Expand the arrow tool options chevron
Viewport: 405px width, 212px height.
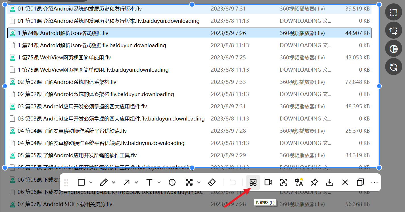(136, 182)
